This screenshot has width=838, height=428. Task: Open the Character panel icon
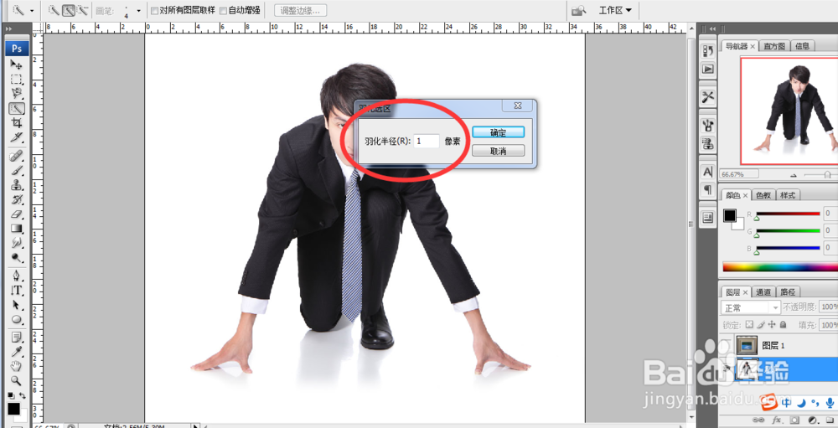click(708, 172)
